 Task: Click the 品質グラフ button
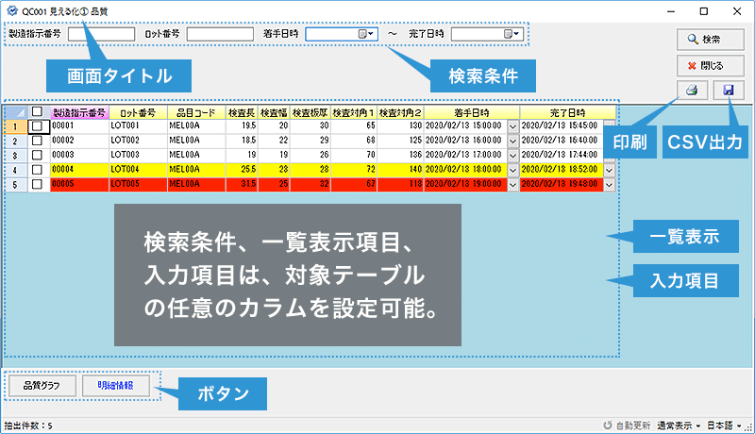(x=42, y=386)
